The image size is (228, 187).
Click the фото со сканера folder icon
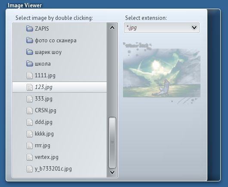(30, 40)
